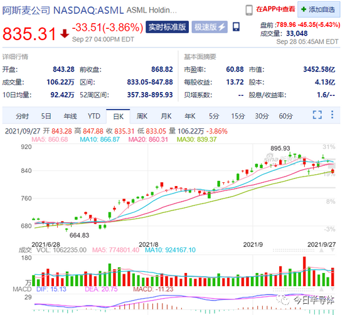Select the 15分 chart tab

[238, 116]
